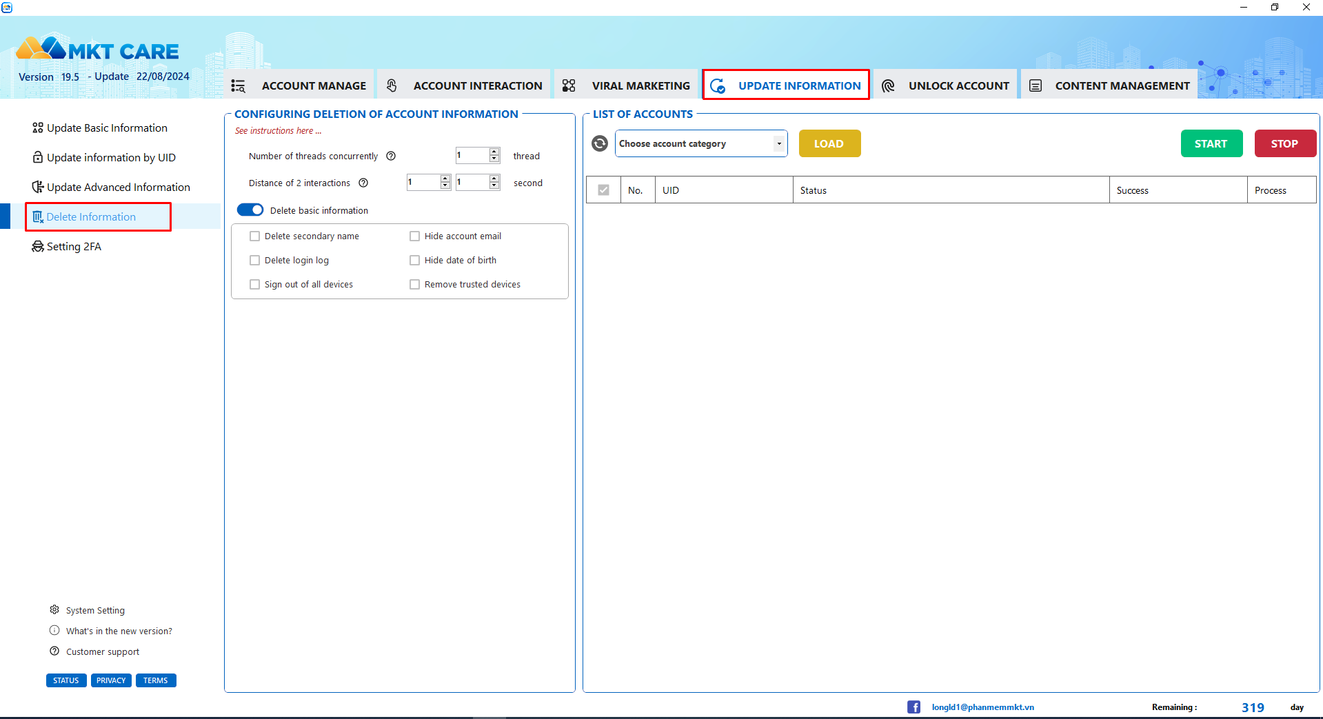The height and width of the screenshot is (719, 1323).
Task: Toggle the Delete basic information switch
Action: pyautogui.click(x=250, y=210)
